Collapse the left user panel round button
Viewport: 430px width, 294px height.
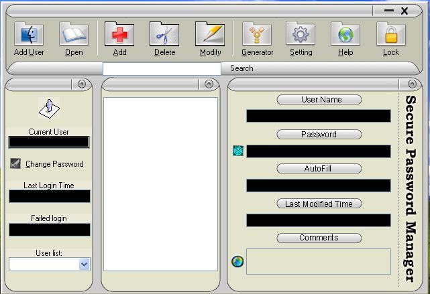click(82, 84)
